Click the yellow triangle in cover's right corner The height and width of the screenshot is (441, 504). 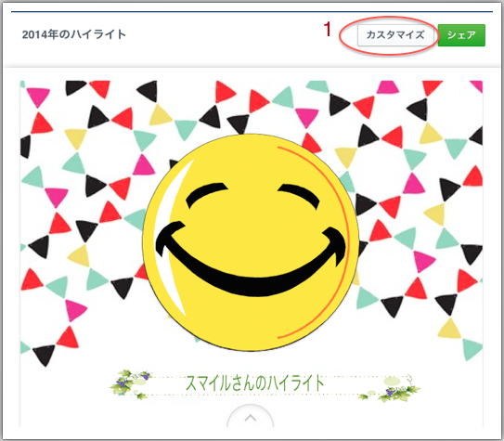coord(449,329)
